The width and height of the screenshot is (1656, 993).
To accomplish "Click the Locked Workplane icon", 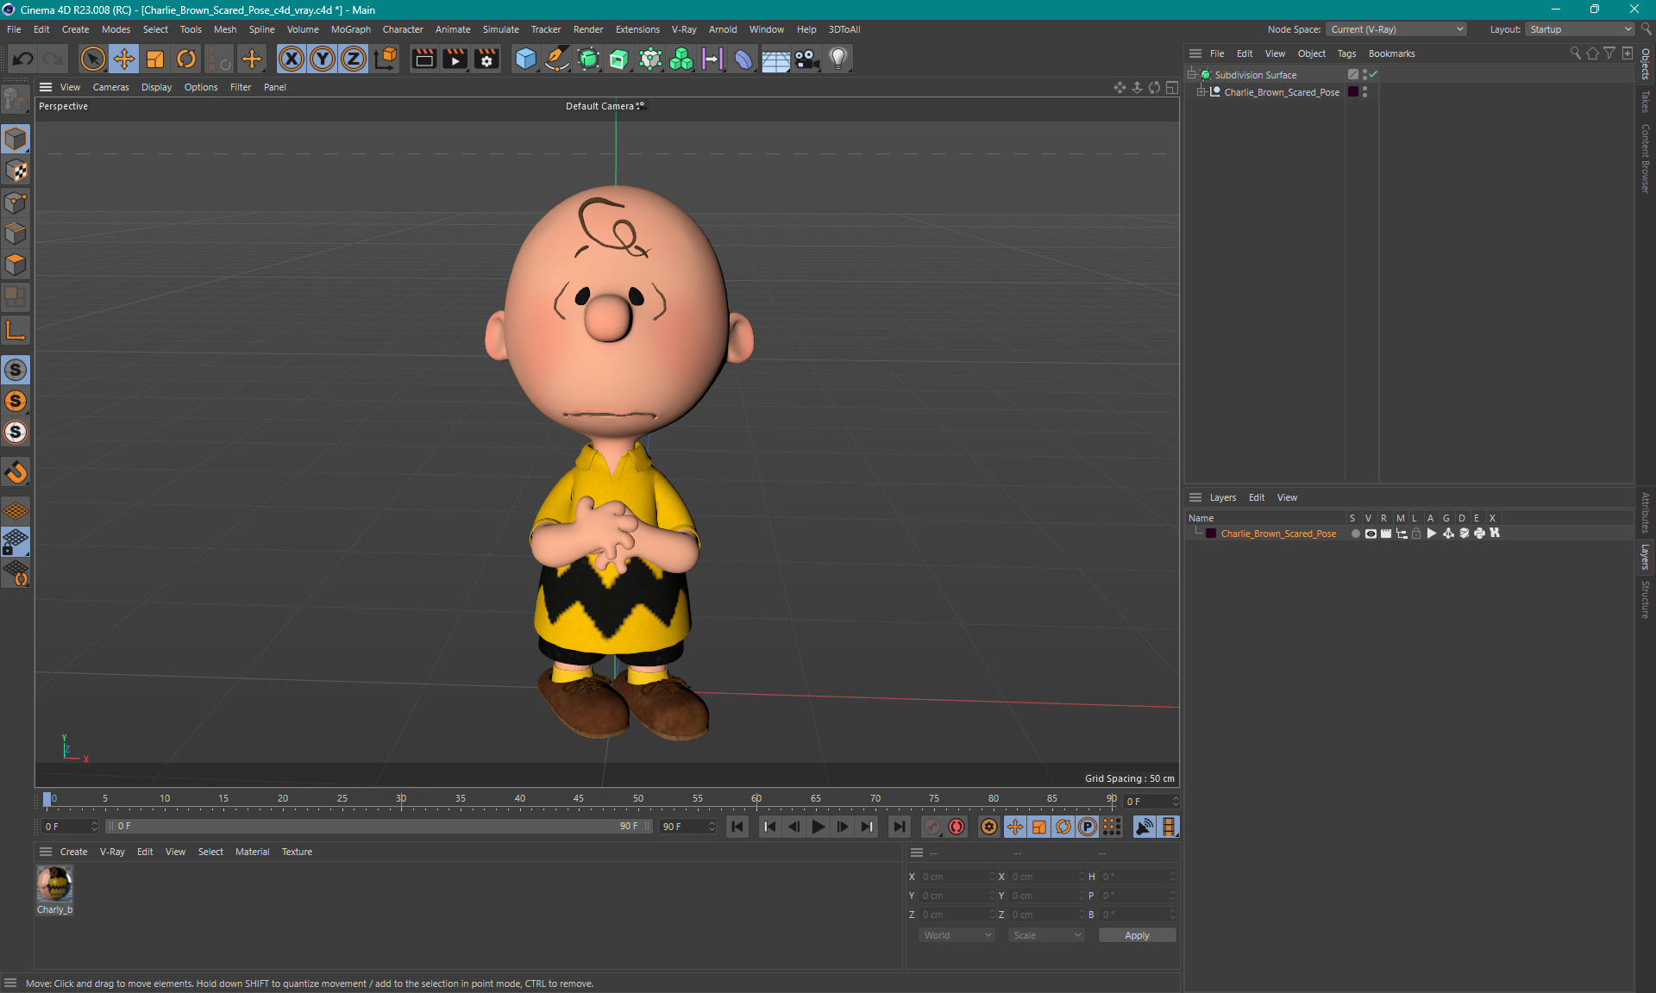I will coord(16,542).
